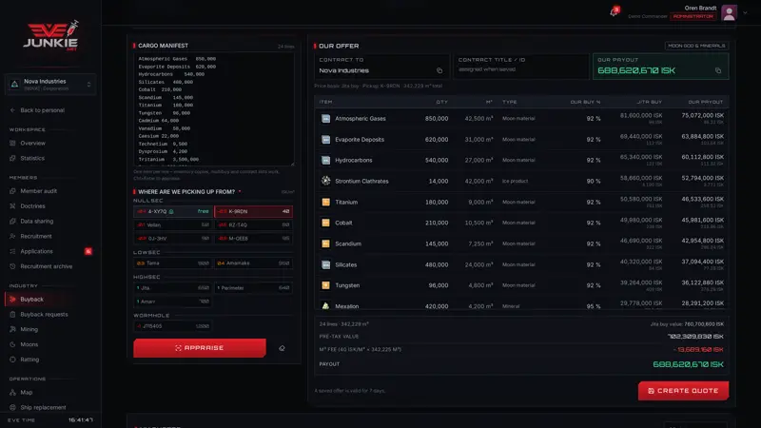Open Doctrines page
Screen dimensions: 761x428
click(32, 206)
